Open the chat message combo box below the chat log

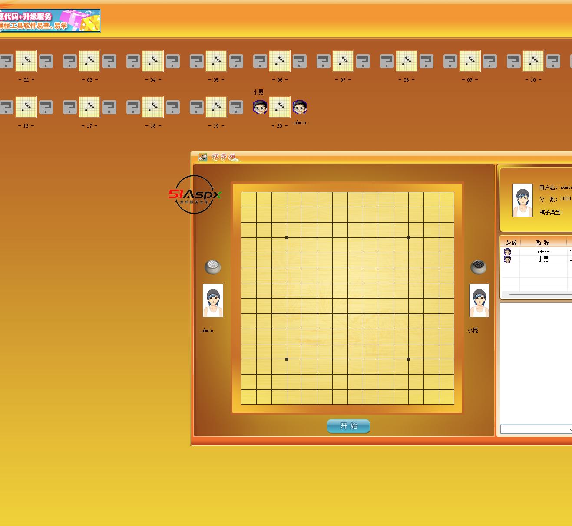coord(536,429)
